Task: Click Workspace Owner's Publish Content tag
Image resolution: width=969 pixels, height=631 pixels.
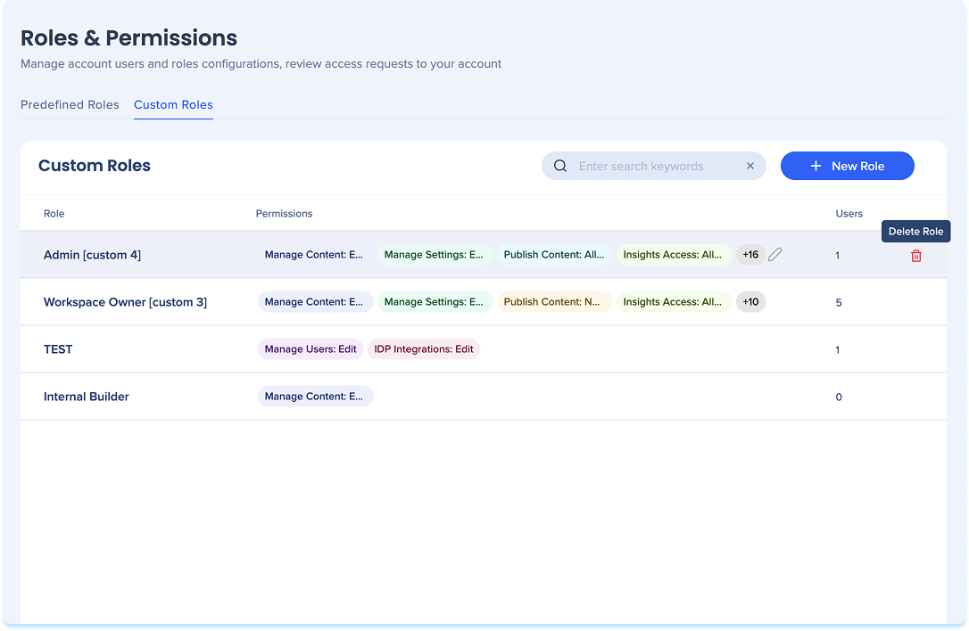Action: click(553, 302)
